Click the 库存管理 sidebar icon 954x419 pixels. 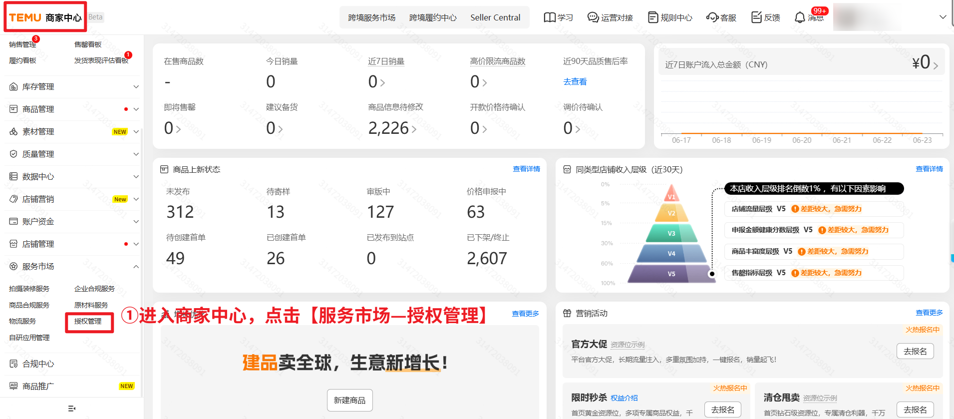pyautogui.click(x=13, y=87)
